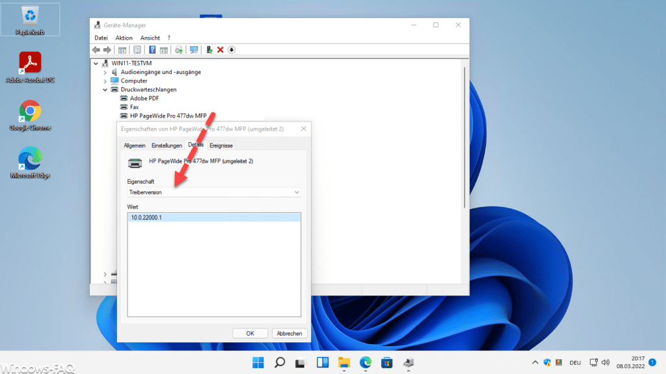Screen dimensions: 666x374
Task: Click the blue Help question-mark toolbar icon
Action: (152, 50)
